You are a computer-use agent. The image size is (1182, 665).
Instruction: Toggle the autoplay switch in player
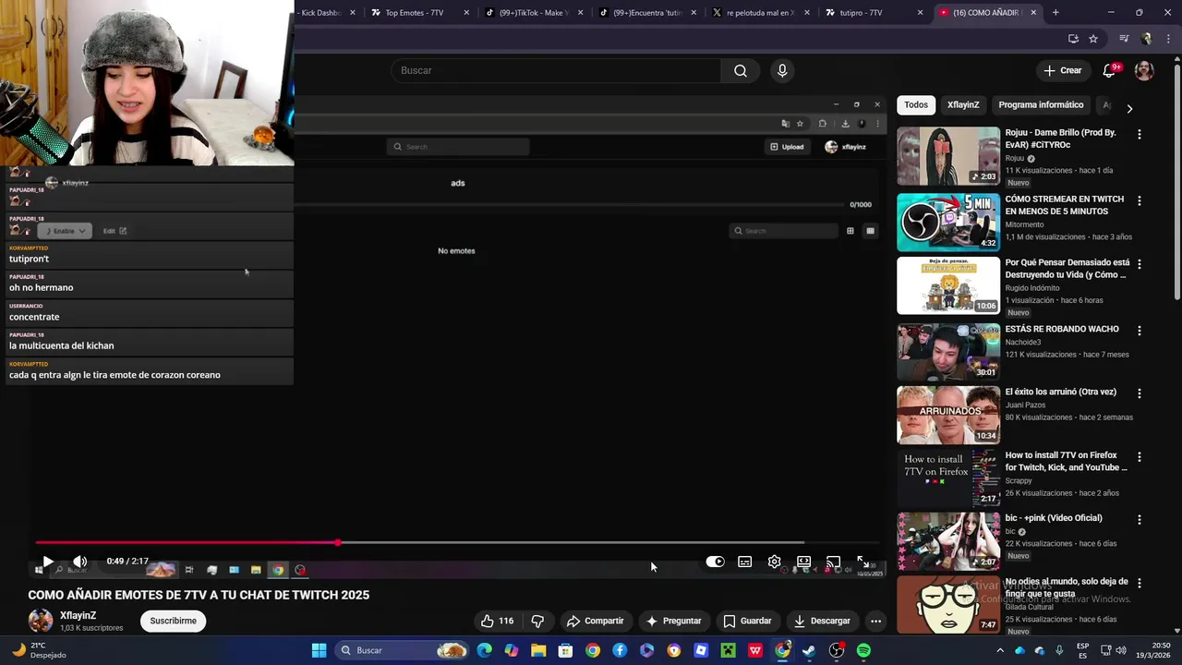coord(715,562)
